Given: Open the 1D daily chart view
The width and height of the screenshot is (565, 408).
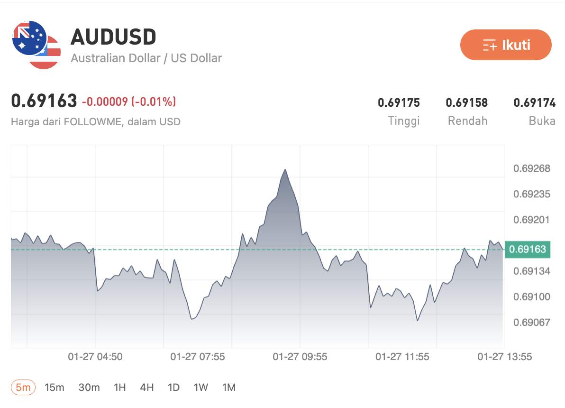Looking at the screenshot, I should click(x=173, y=387).
